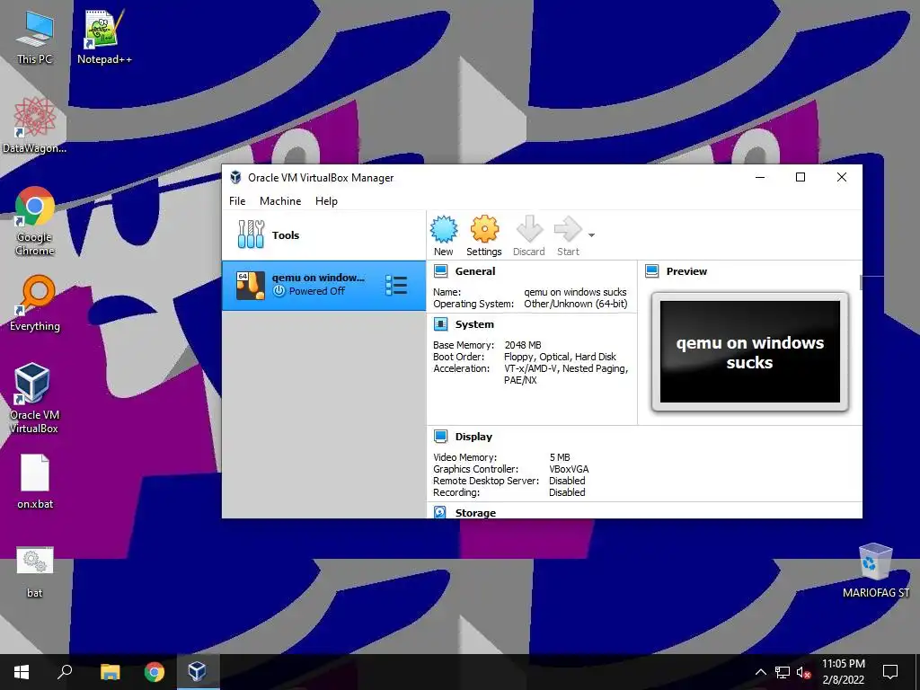Select the qemu on windows VM entry

[323, 285]
